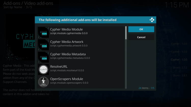Screen dimensions: 191x107
Task: Select the OpenScrapers Module title text
Action: coord(66,79)
